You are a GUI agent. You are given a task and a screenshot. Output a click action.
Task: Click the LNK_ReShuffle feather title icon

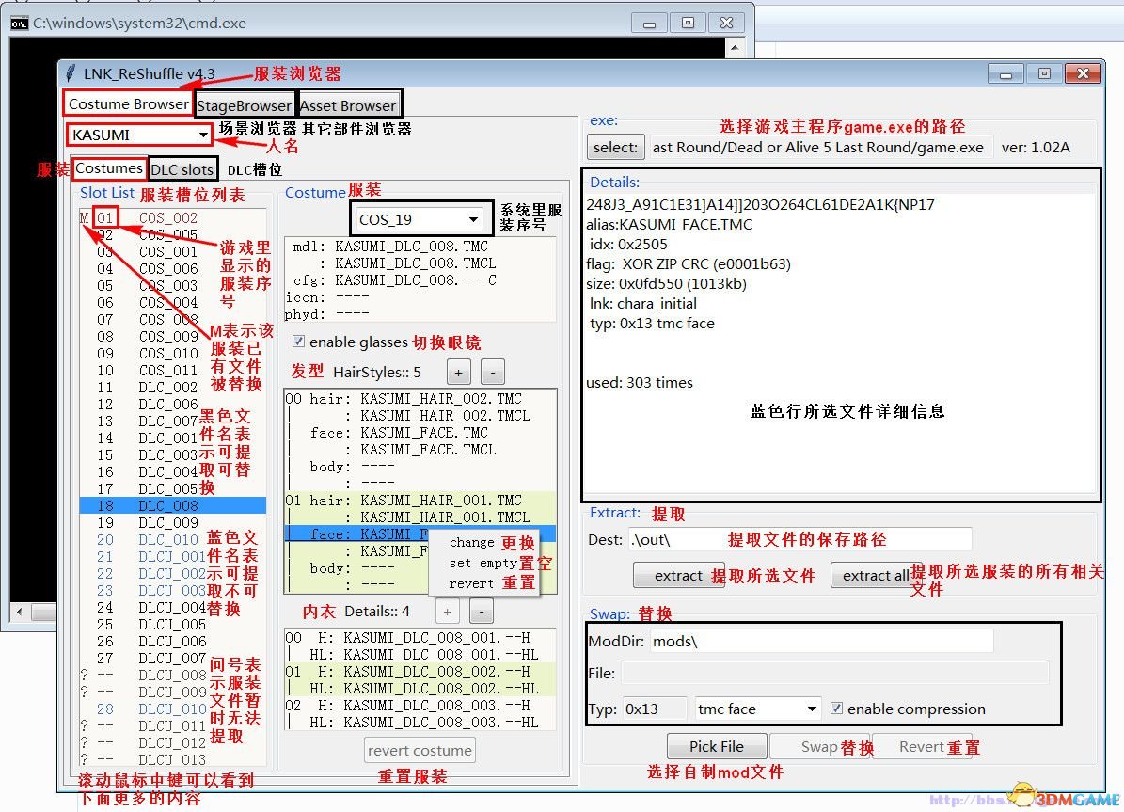(71, 73)
